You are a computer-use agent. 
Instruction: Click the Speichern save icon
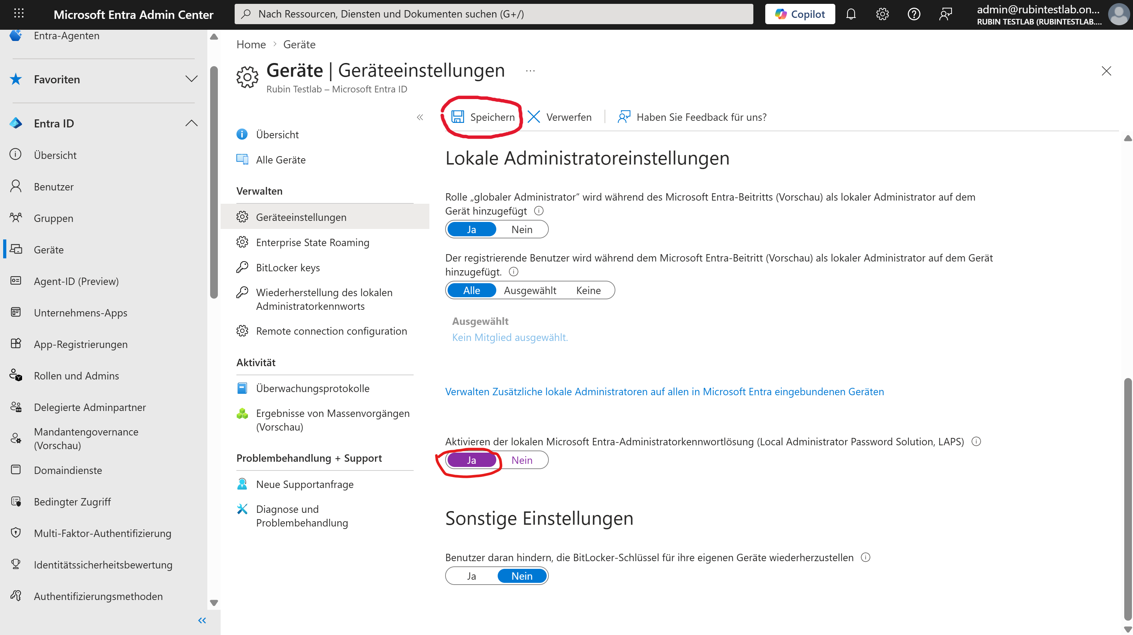(x=457, y=117)
